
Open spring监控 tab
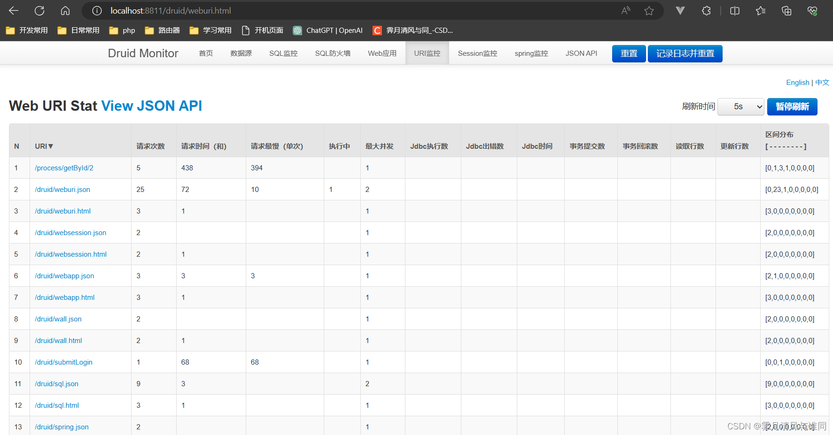click(531, 53)
